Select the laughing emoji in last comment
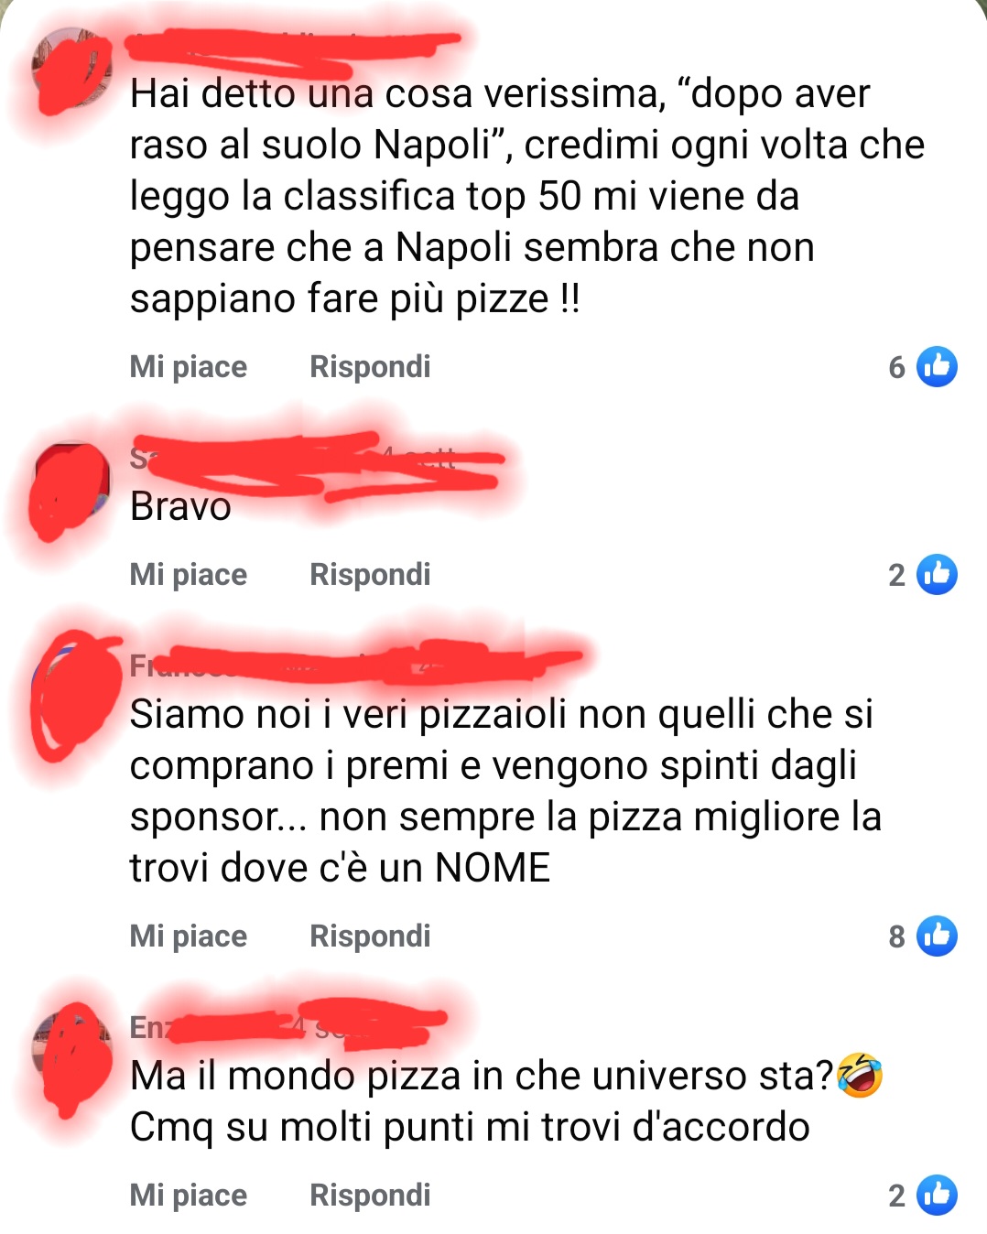This screenshot has width=987, height=1234. pyautogui.click(x=860, y=1076)
